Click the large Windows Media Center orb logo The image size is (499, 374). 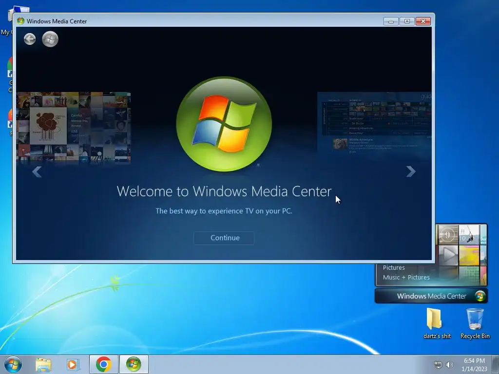(x=224, y=124)
